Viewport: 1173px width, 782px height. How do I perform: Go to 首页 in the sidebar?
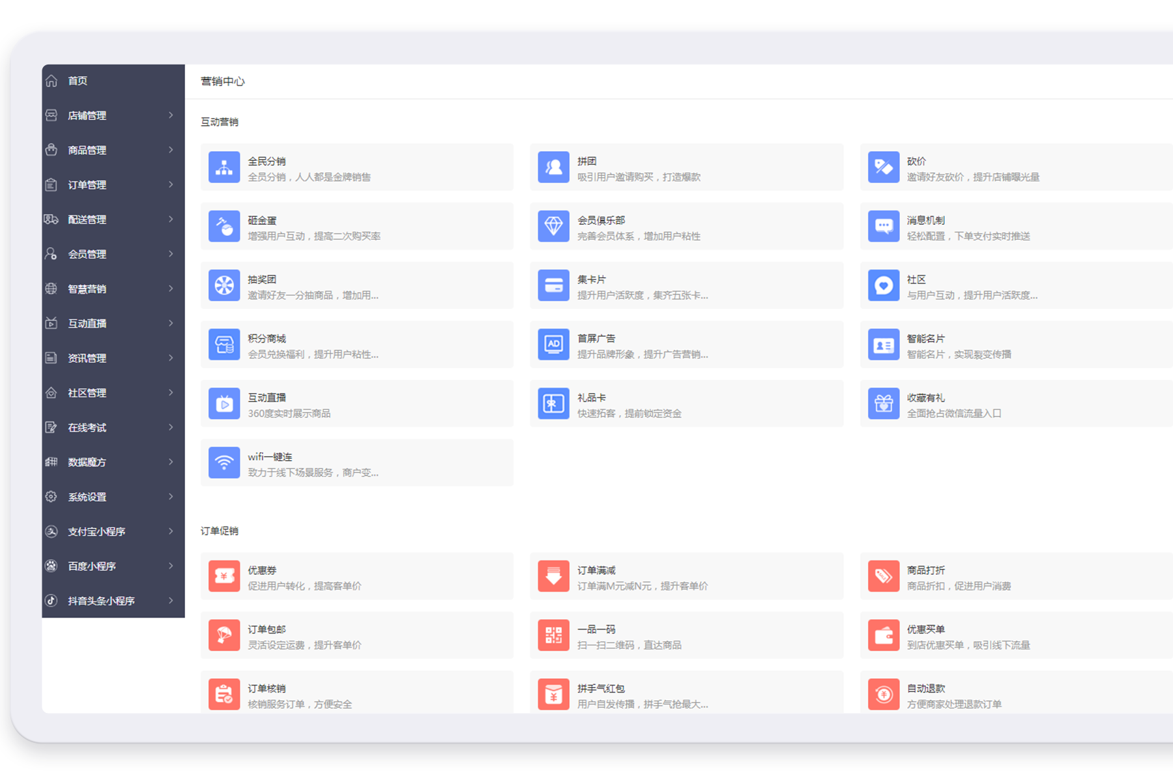(x=78, y=81)
